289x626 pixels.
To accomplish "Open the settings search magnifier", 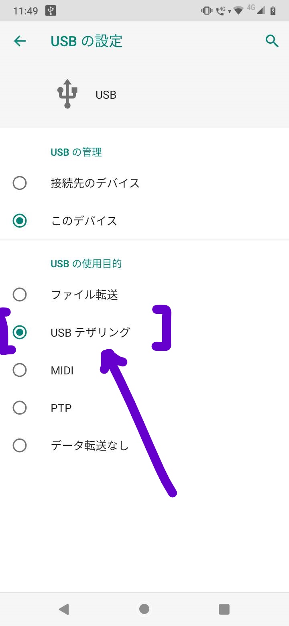I will click(272, 41).
